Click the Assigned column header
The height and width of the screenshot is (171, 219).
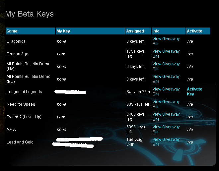(x=138, y=31)
